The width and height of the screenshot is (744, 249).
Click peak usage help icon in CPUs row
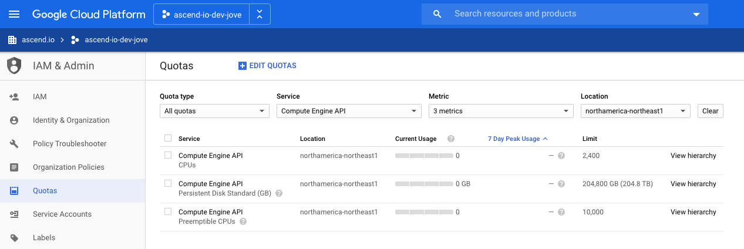[561, 156]
